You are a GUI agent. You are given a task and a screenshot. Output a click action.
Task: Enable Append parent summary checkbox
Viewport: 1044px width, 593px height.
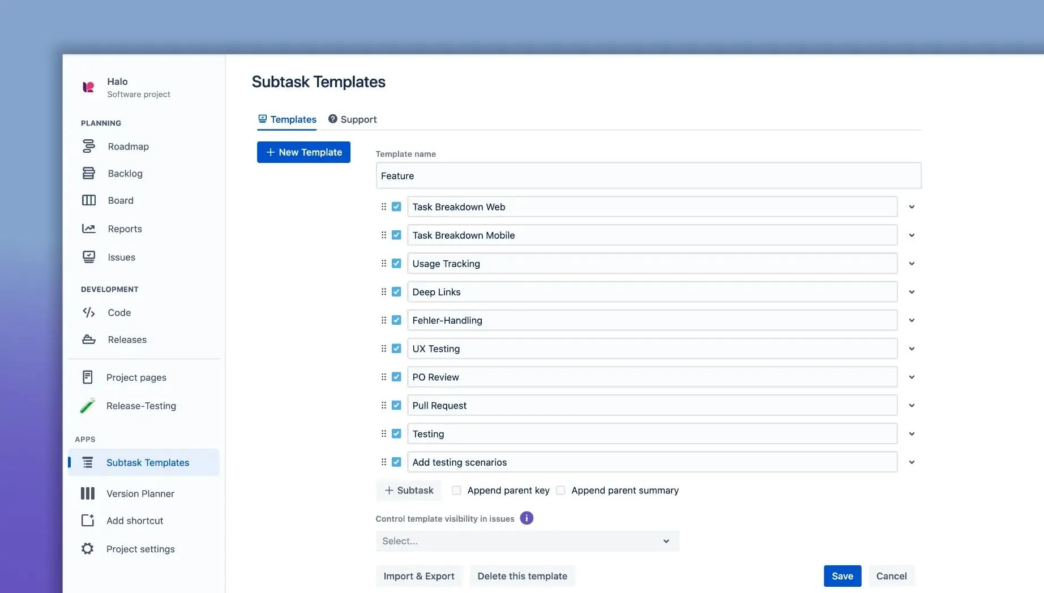pyautogui.click(x=560, y=491)
